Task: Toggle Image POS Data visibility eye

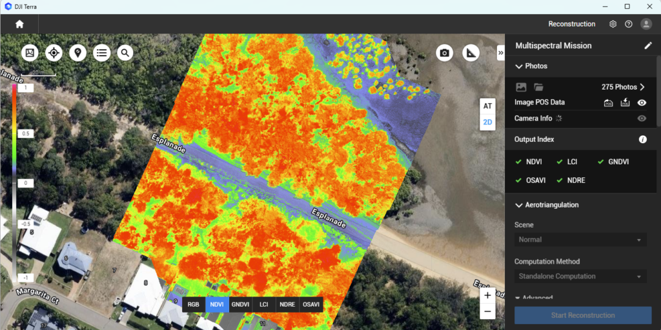Action: (x=642, y=102)
